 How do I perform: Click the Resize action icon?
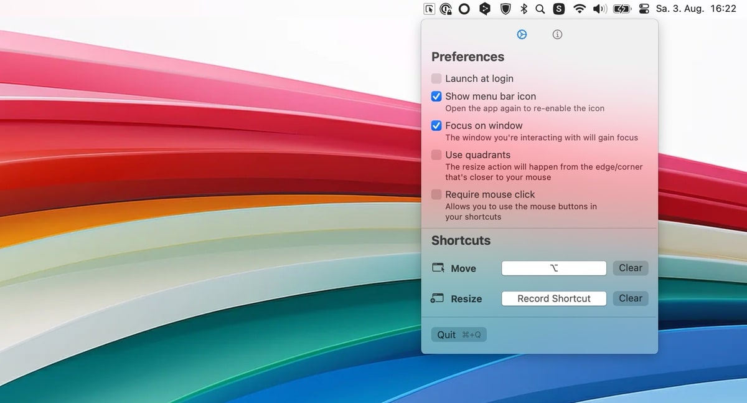pos(436,298)
